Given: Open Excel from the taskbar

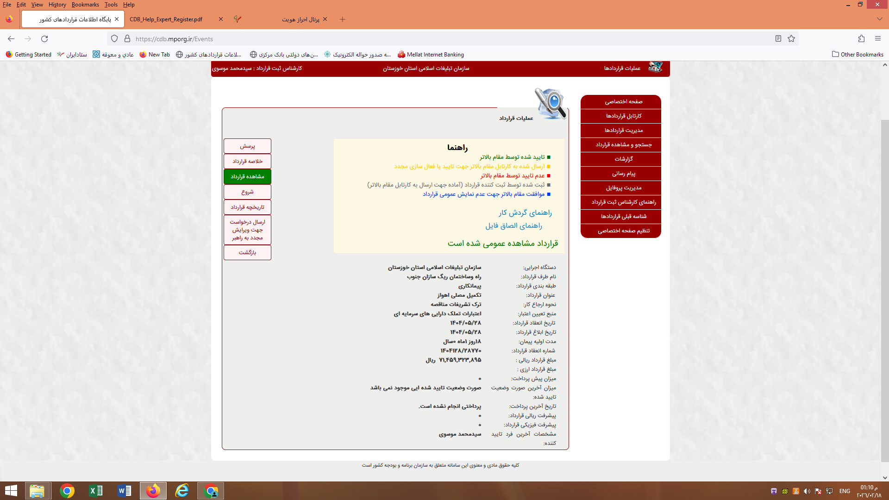Looking at the screenshot, I should point(96,491).
